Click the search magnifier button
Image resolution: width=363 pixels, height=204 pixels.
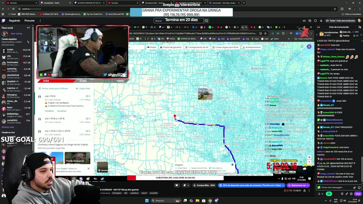tap(206, 21)
